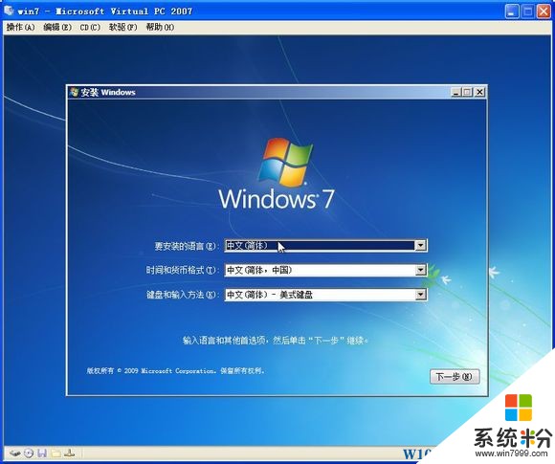Close the Virtual PC 2007 window

pos(544,11)
